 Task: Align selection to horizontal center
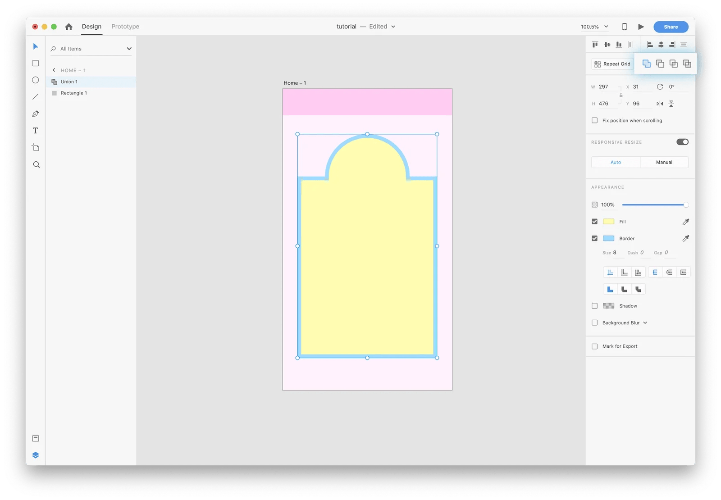click(661, 45)
